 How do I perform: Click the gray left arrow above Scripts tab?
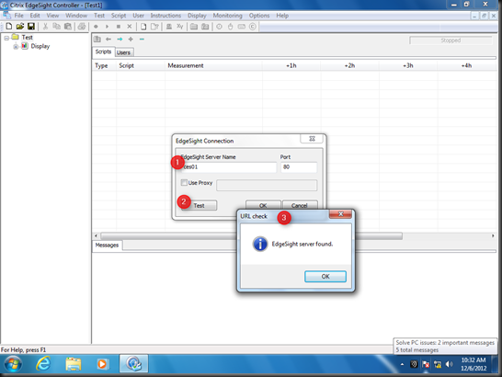click(x=108, y=39)
